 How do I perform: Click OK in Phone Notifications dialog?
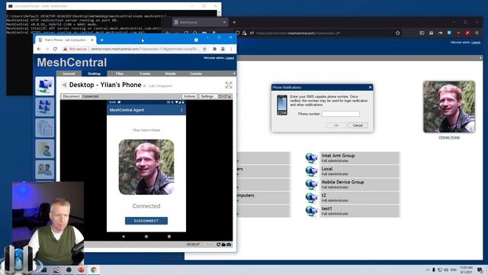click(336, 125)
